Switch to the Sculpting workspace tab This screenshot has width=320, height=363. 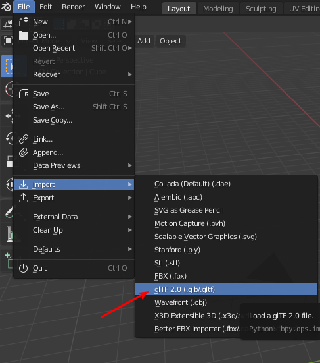[261, 9]
